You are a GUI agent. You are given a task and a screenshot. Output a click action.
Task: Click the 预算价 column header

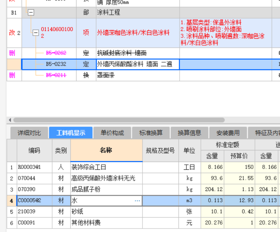[239, 156]
